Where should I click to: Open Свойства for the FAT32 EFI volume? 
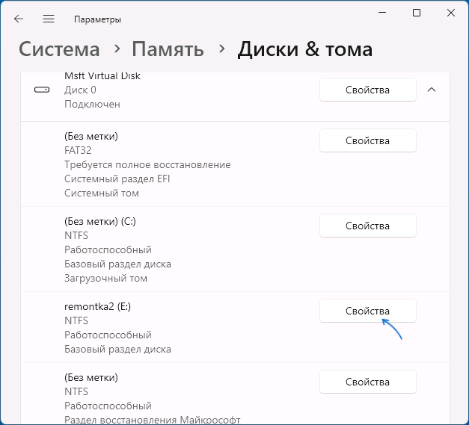368,140
